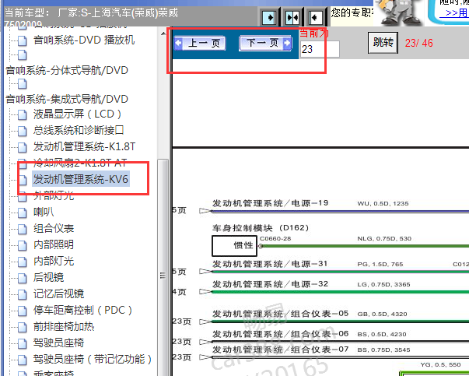Click document icon beside 发动机管理系统-K1.8T
This screenshot has height=376, width=469.
(22, 147)
